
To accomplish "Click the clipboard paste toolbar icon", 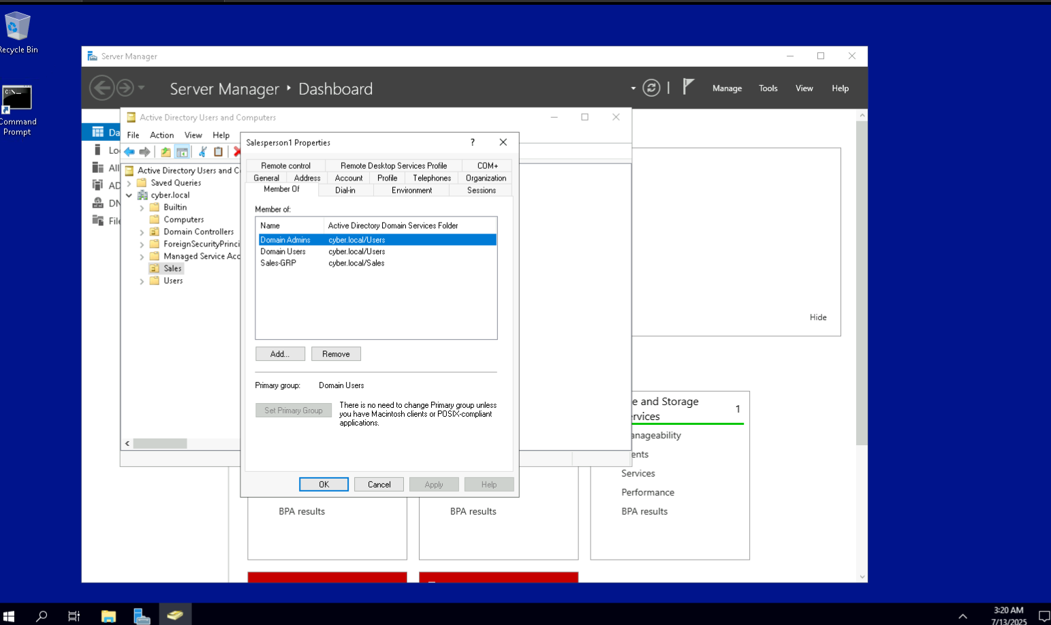I will (x=218, y=152).
